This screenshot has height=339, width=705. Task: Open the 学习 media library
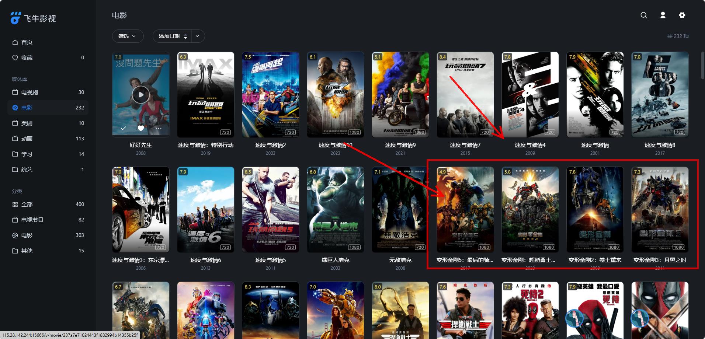click(x=48, y=154)
